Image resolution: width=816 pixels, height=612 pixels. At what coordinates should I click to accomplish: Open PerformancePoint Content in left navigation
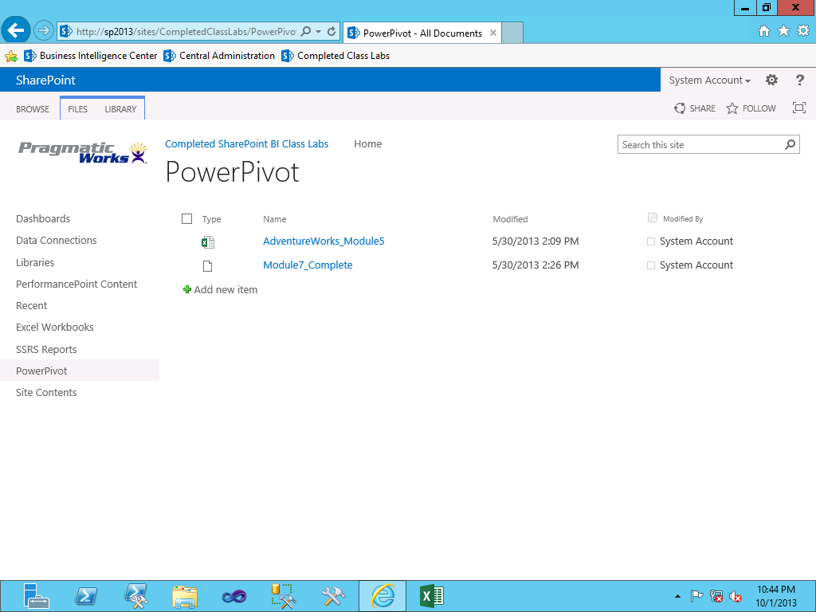pyautogui.click(x=76, y=284)
